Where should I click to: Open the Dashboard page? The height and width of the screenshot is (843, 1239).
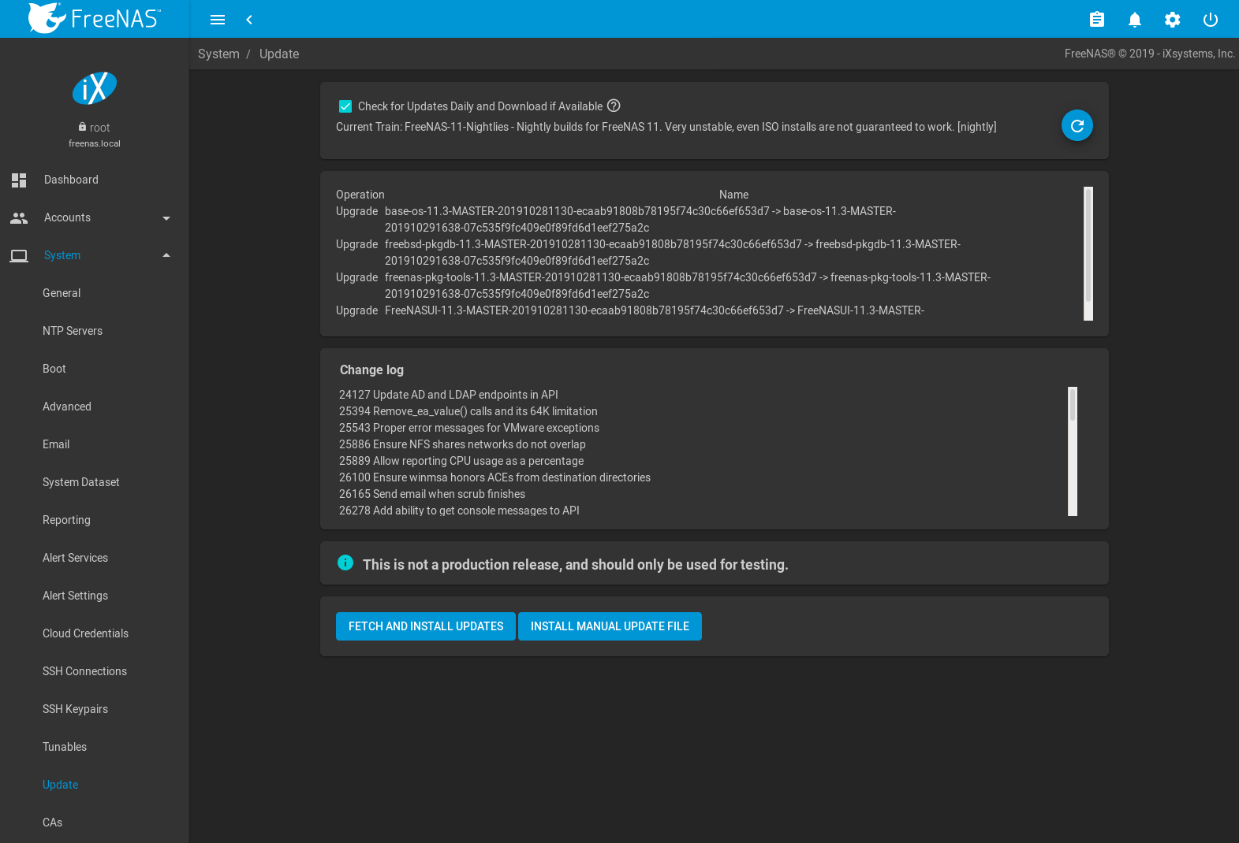point(71,180)
